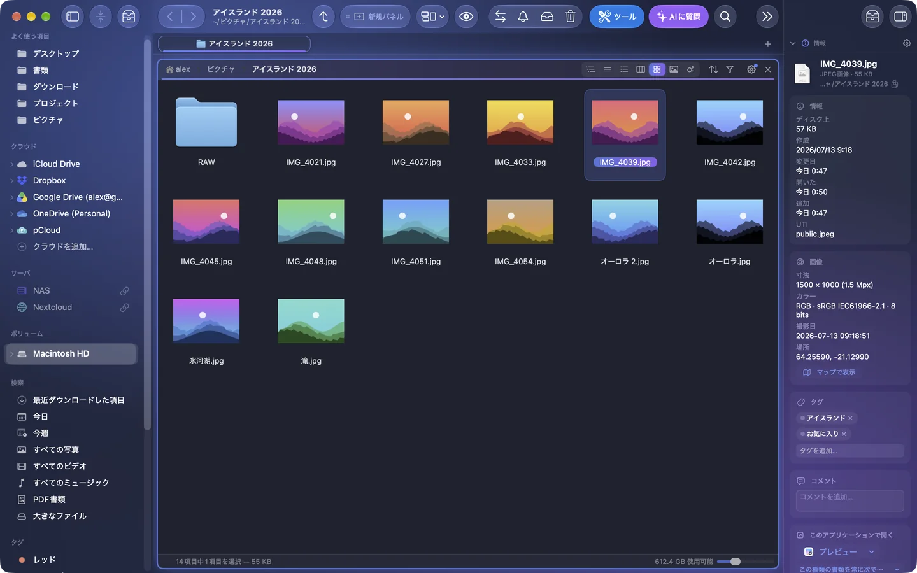
Task: Expand the iCloud Drive tree item
Action: coord(11,164)
